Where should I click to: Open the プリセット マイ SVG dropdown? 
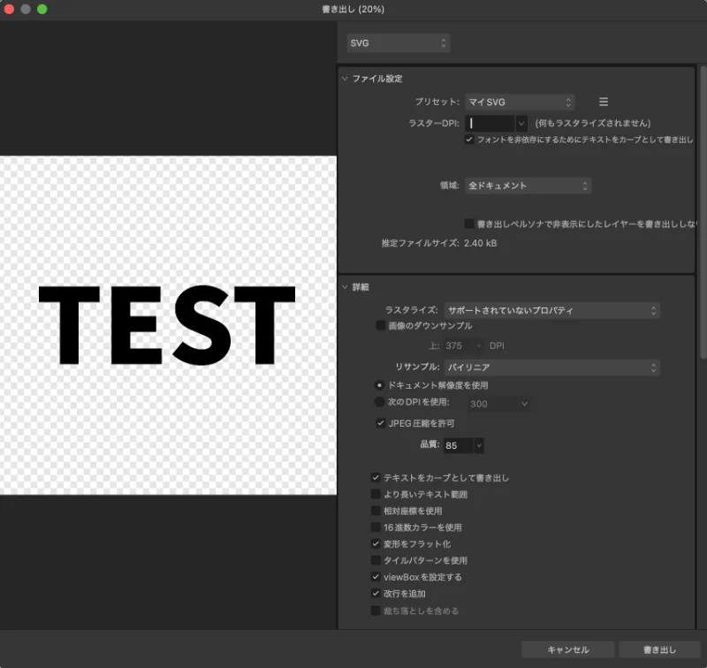coord(520,102)
